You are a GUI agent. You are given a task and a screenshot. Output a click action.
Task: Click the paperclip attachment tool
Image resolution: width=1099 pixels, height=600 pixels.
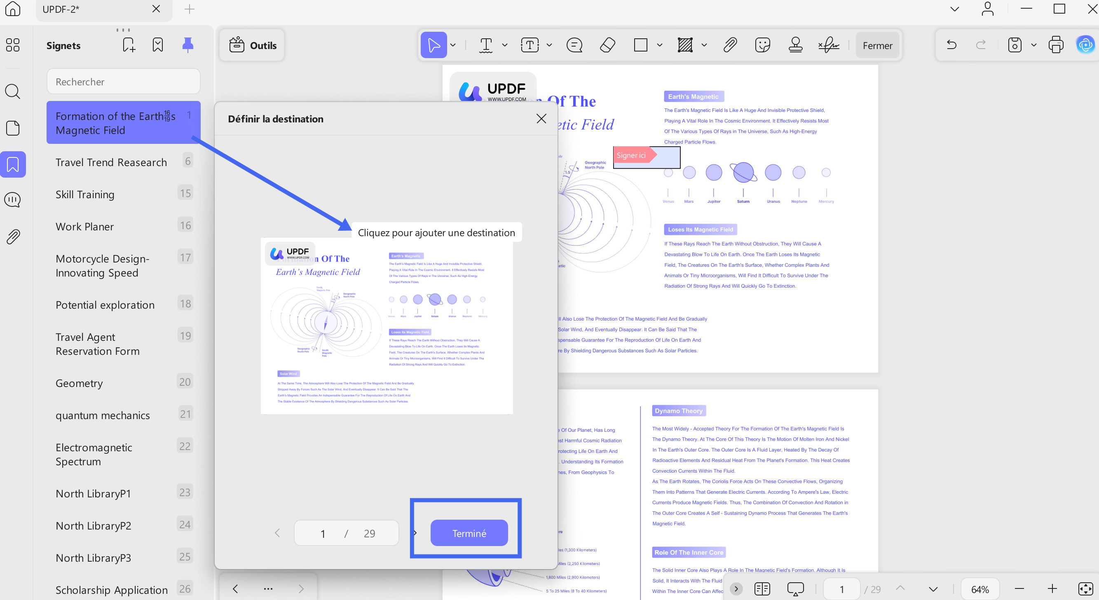(x=730, y=45)
